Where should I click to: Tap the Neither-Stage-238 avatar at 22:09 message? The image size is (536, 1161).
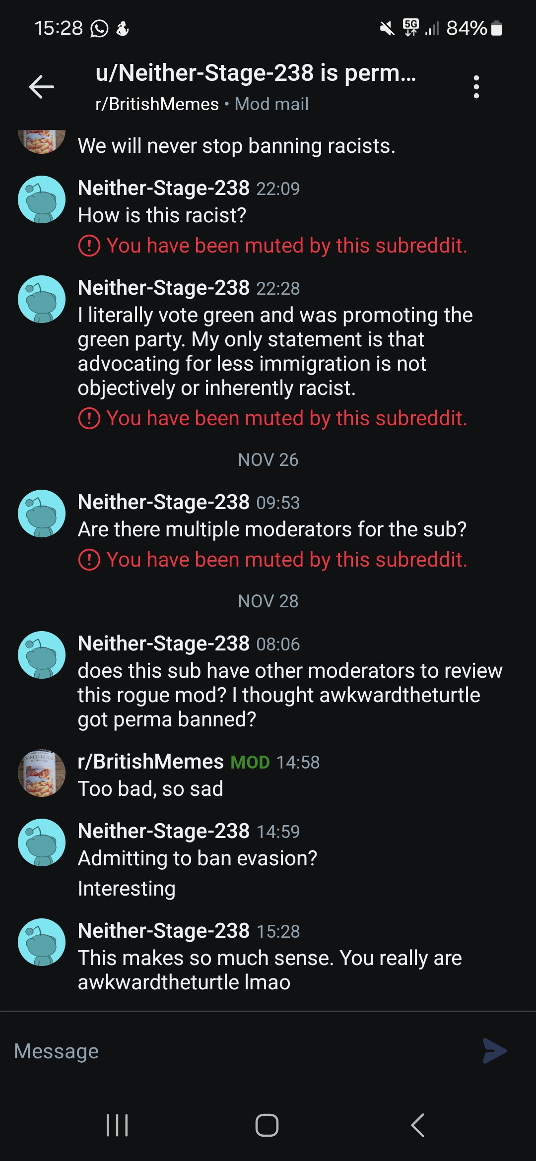[42, 199]
